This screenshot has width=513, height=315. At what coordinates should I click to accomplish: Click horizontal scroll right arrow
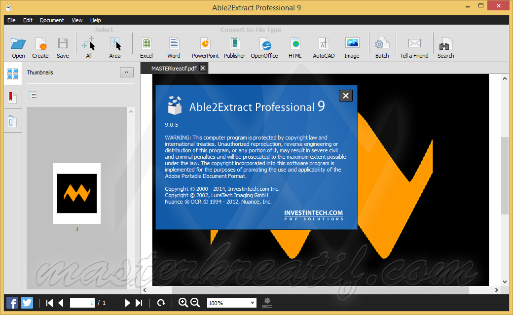point(497,290)
